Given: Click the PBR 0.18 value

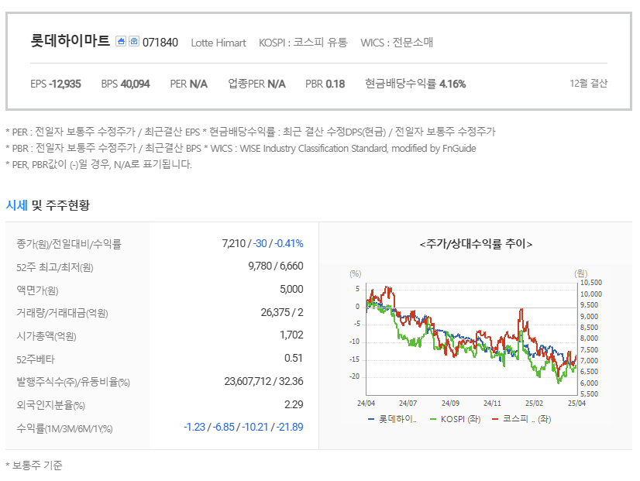Looking at the screenshot, I should pos(325,84).
